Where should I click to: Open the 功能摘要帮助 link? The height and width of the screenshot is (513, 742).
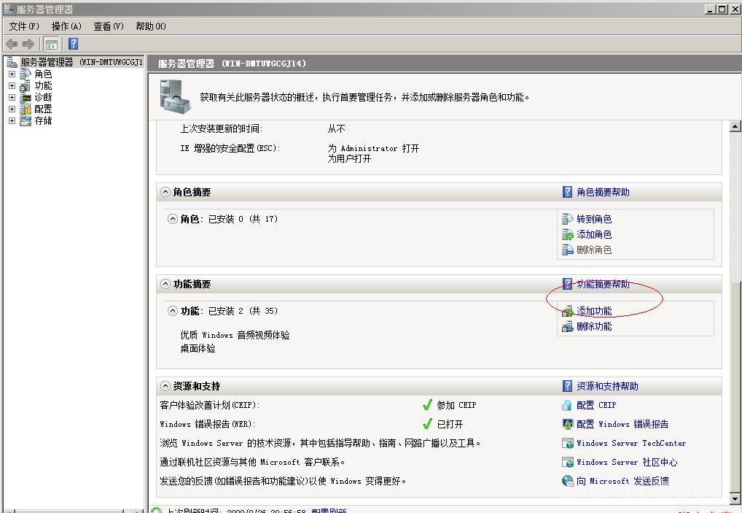coord(603,284)
